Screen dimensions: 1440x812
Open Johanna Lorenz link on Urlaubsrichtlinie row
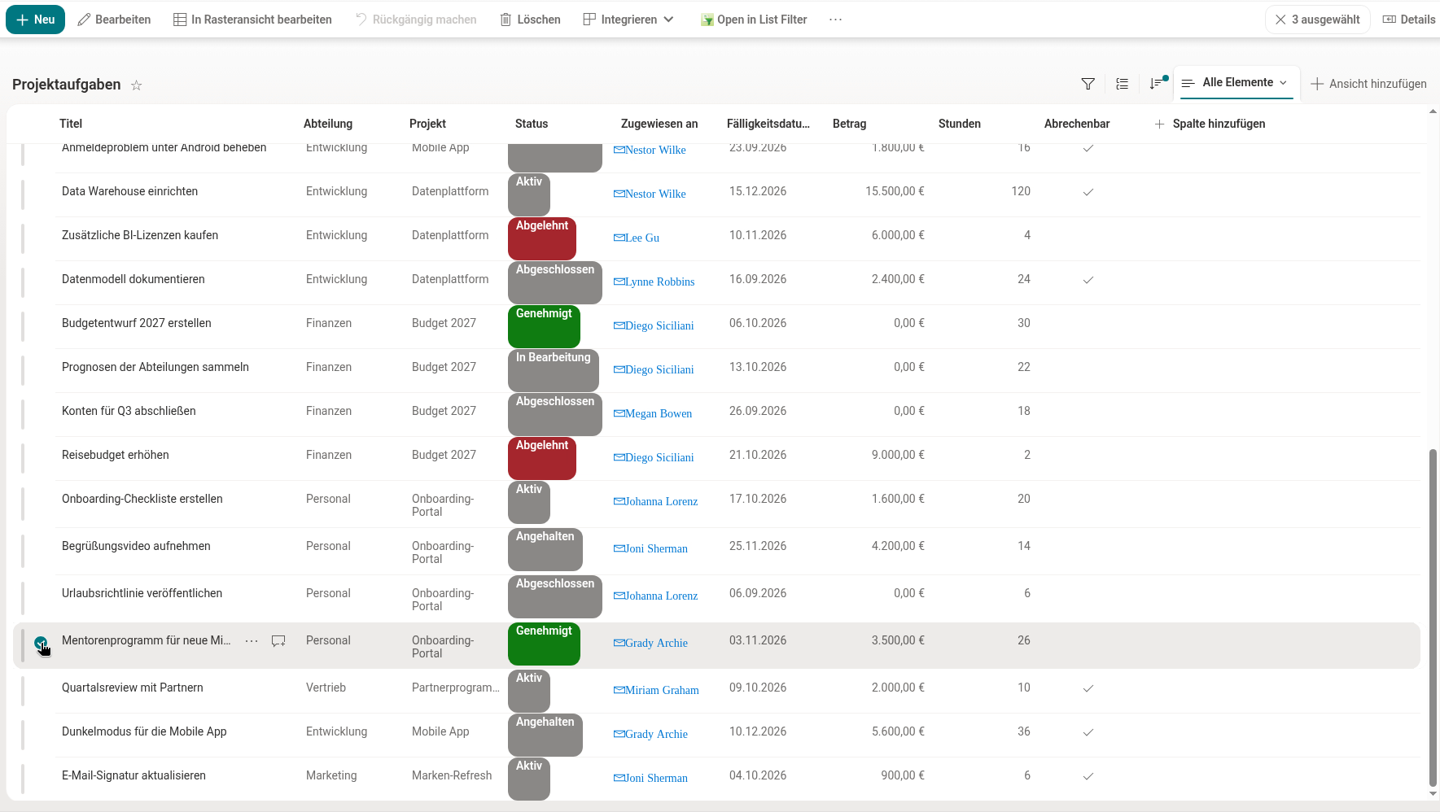[x=661, y=596]
